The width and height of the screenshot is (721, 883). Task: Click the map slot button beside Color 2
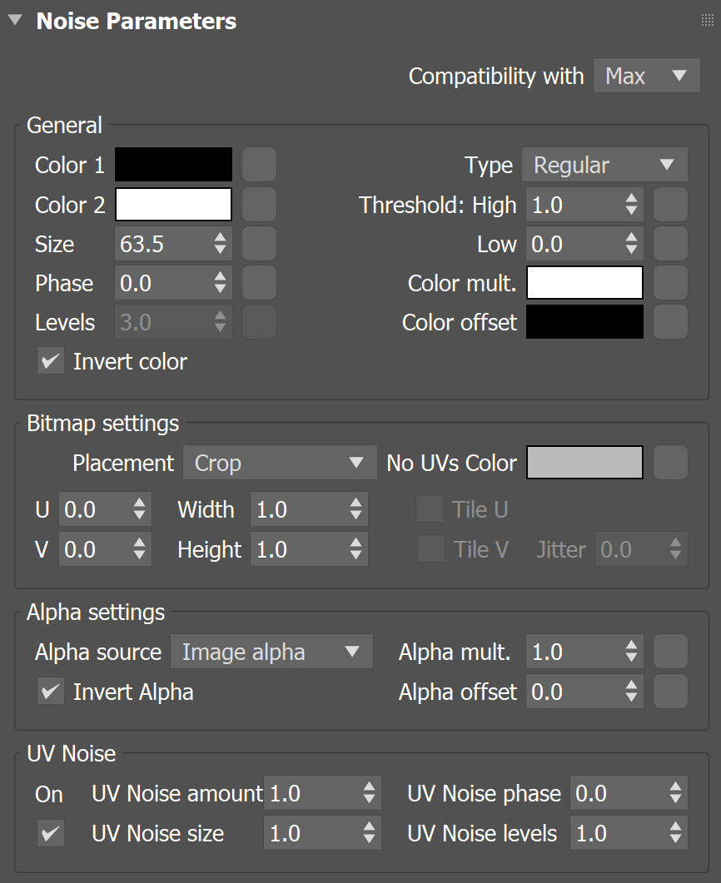[x=259, y=204]
